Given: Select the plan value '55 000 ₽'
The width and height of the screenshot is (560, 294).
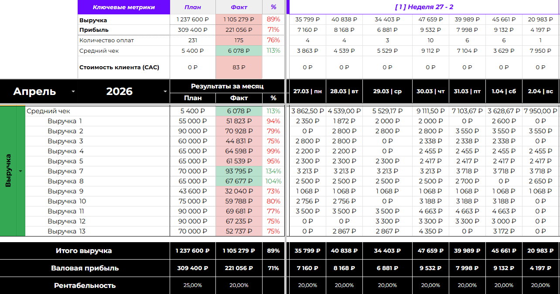Looking at the screenshot, I should tap(193, 121).
